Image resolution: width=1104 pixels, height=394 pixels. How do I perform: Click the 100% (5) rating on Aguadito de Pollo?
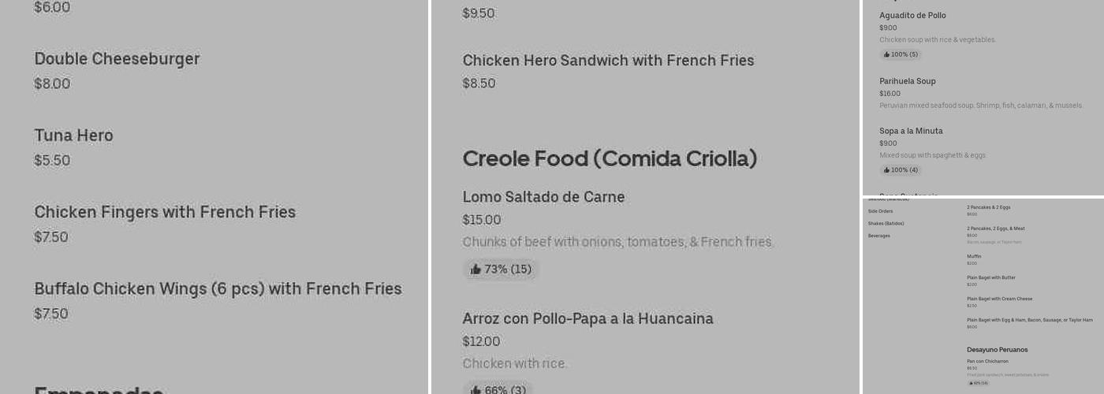pyautogui.click(x=901, y=54)
